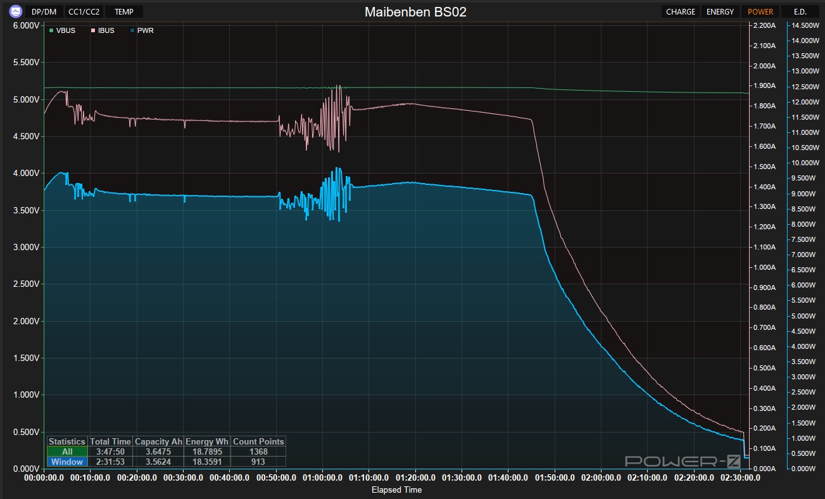The height and width of the screenshot is (499, 825).
Task: Toggle the CC1/CC2 curve button
Action: click(84, 11)
